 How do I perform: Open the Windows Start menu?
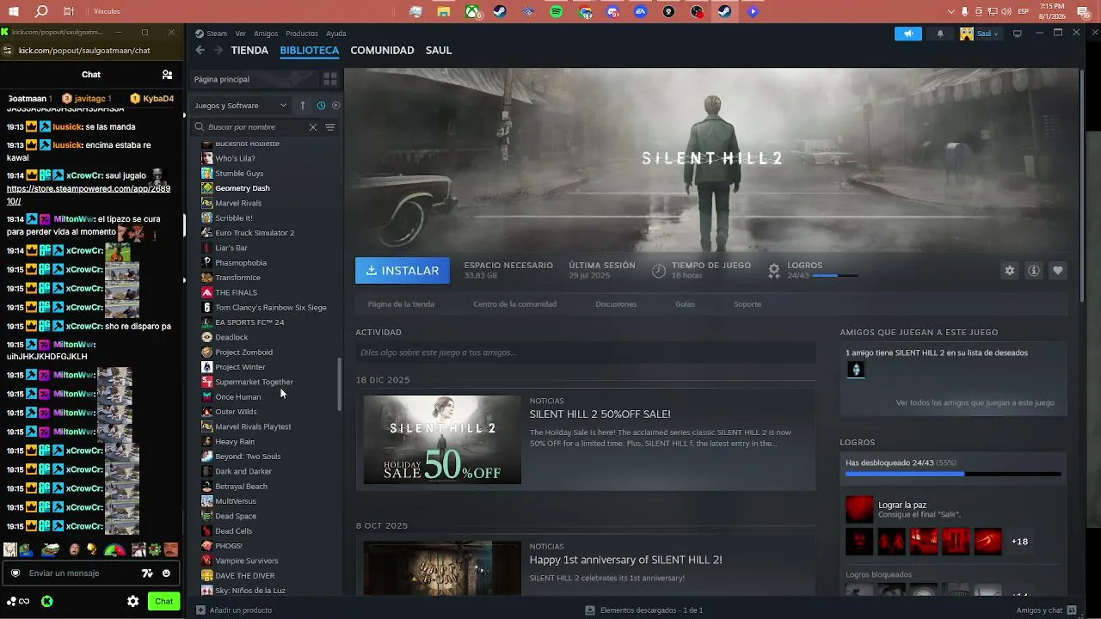(13, 11)
